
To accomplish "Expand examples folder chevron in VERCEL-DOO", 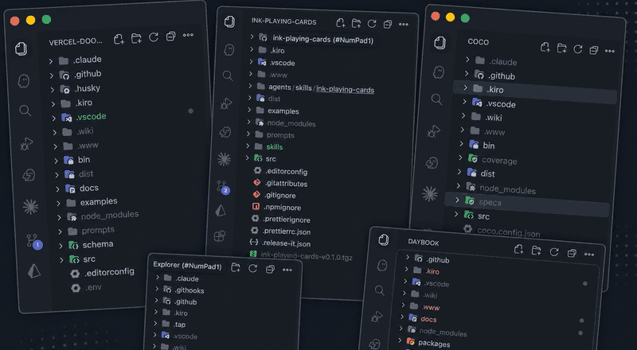I will (58, 203).
